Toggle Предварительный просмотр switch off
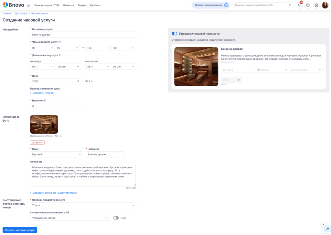Image resolution: width=331 pixels, height=235 pixels. point(174,34)
